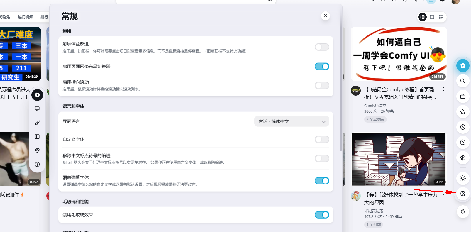Click the Home icon in right dock
This screenshot has width=471, height=232.
pos(463,65)
